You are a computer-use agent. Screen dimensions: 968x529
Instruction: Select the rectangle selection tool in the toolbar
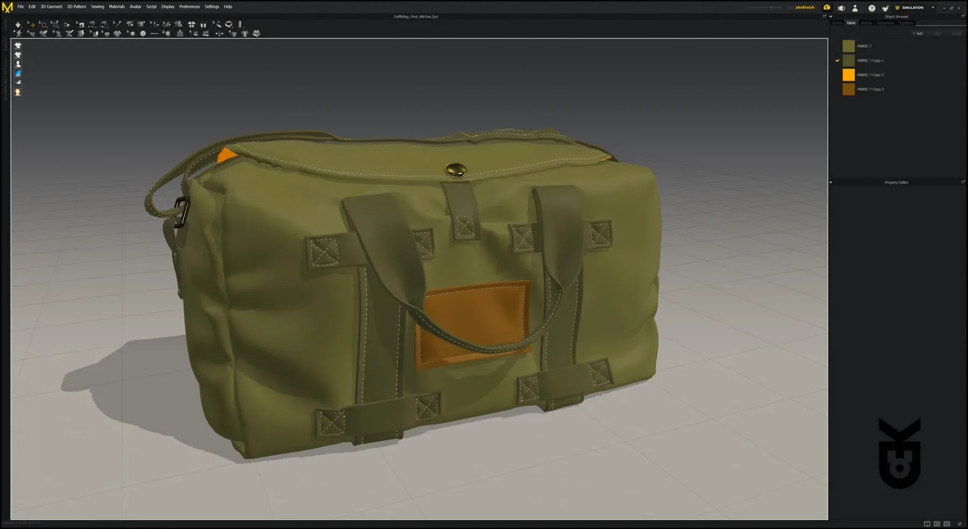[44, 25]
